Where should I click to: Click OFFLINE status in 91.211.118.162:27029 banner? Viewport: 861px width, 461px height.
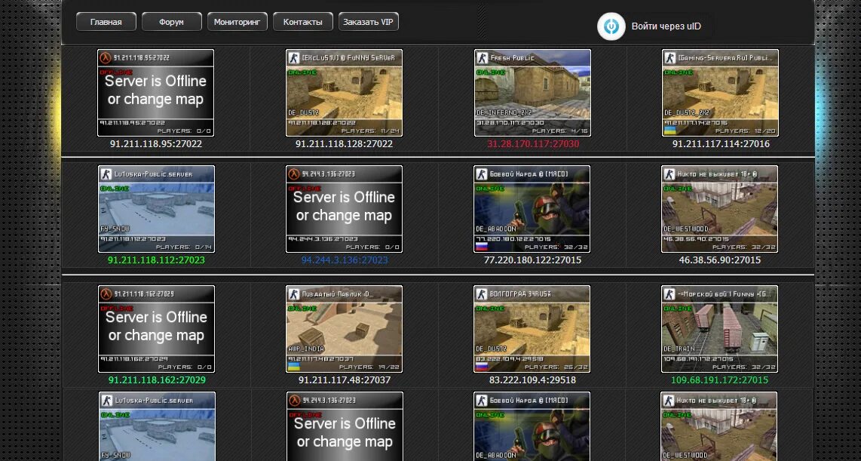(x=116, y=309)
